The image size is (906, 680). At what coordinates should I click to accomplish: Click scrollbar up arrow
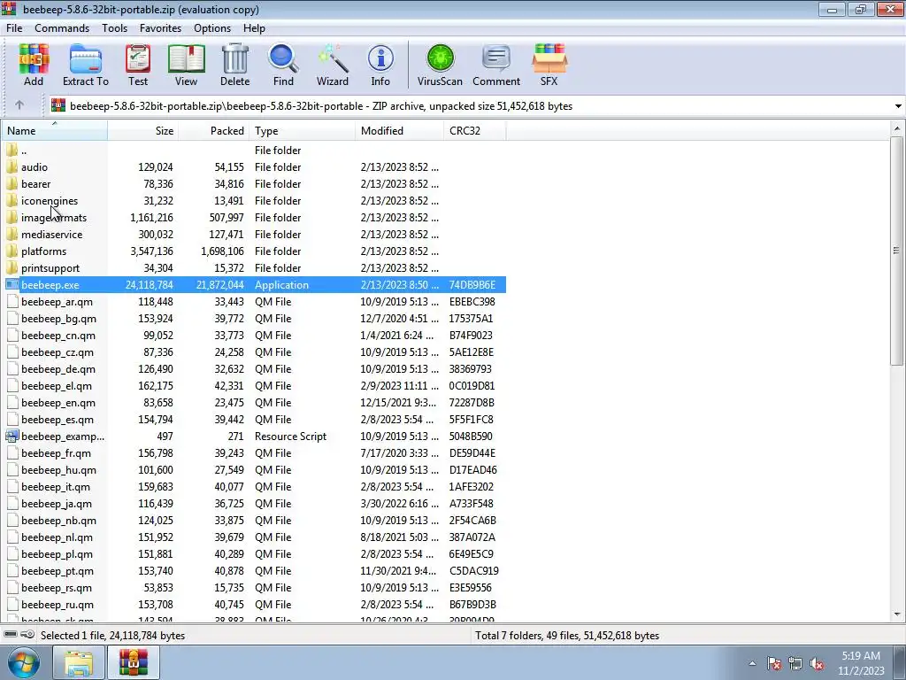[896, 128]
